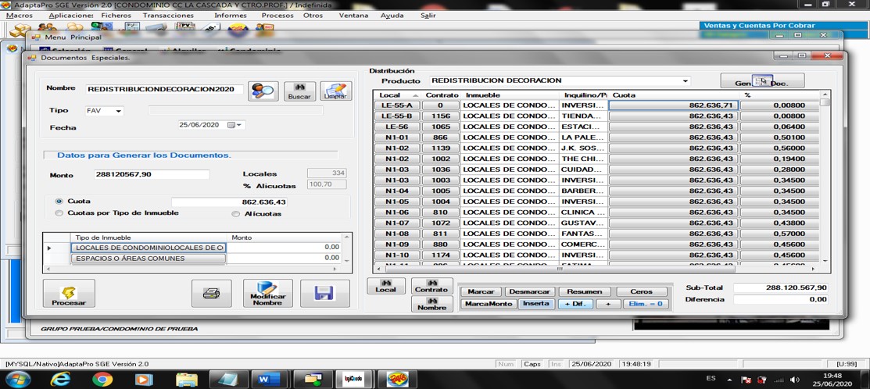870x389 pixels.
Task: Open Windows Explorer folder on taskbar
Action: point(186,380)
